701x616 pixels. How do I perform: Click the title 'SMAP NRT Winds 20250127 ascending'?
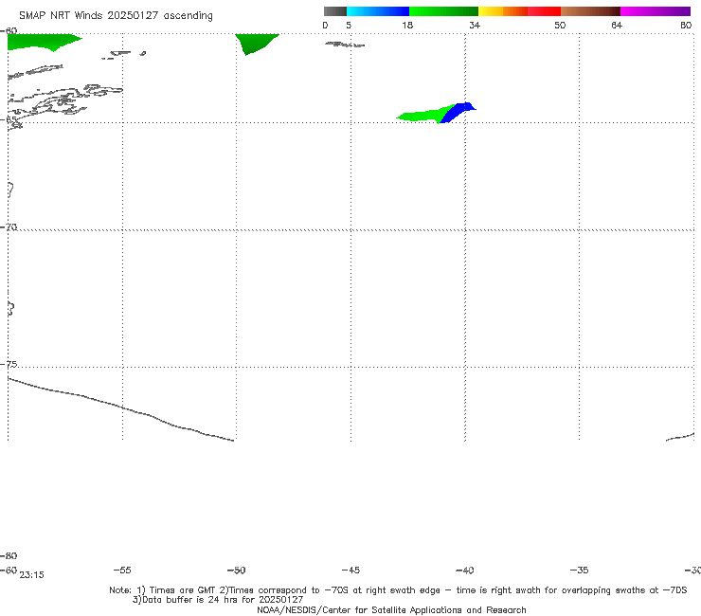pos(116,16)
